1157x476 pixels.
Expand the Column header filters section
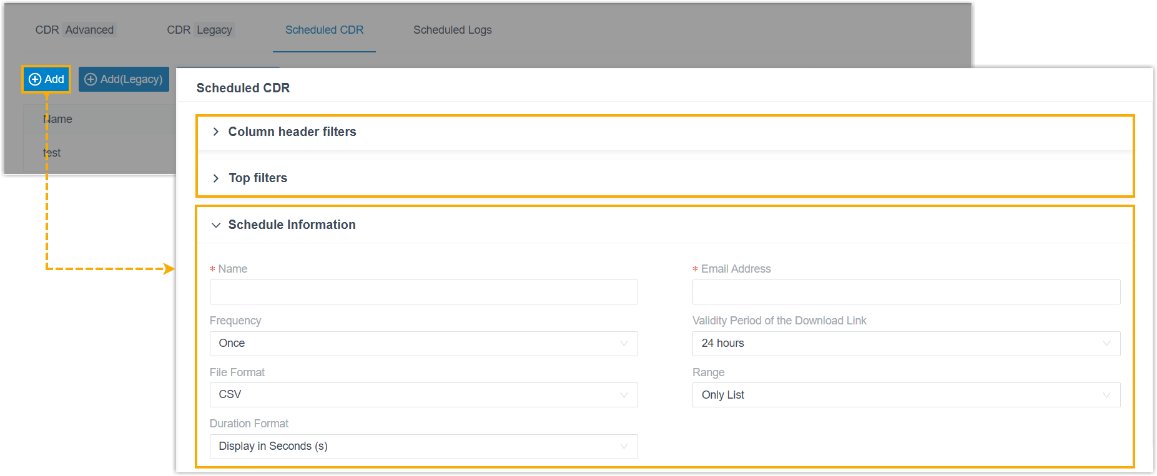tap(292, 132)
